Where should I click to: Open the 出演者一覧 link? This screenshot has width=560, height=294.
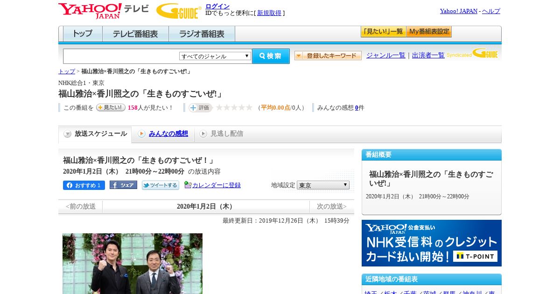[428, 55]
